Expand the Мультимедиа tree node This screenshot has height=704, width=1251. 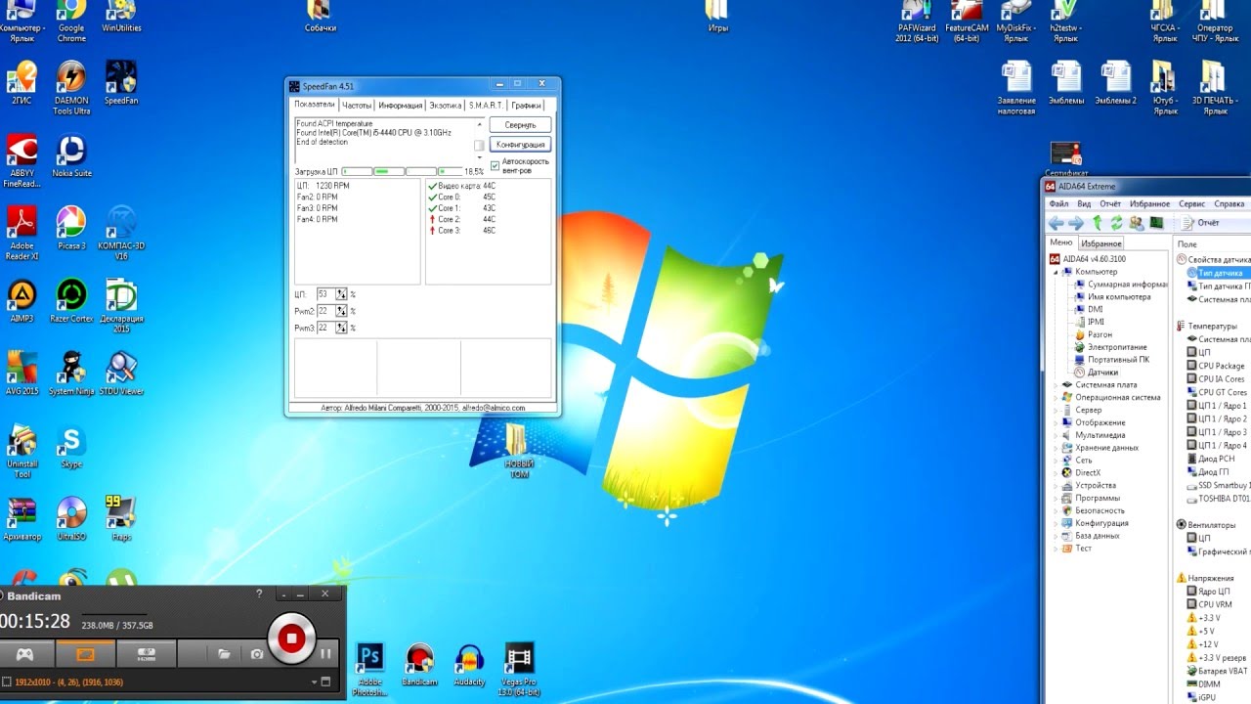[1056, 435]
